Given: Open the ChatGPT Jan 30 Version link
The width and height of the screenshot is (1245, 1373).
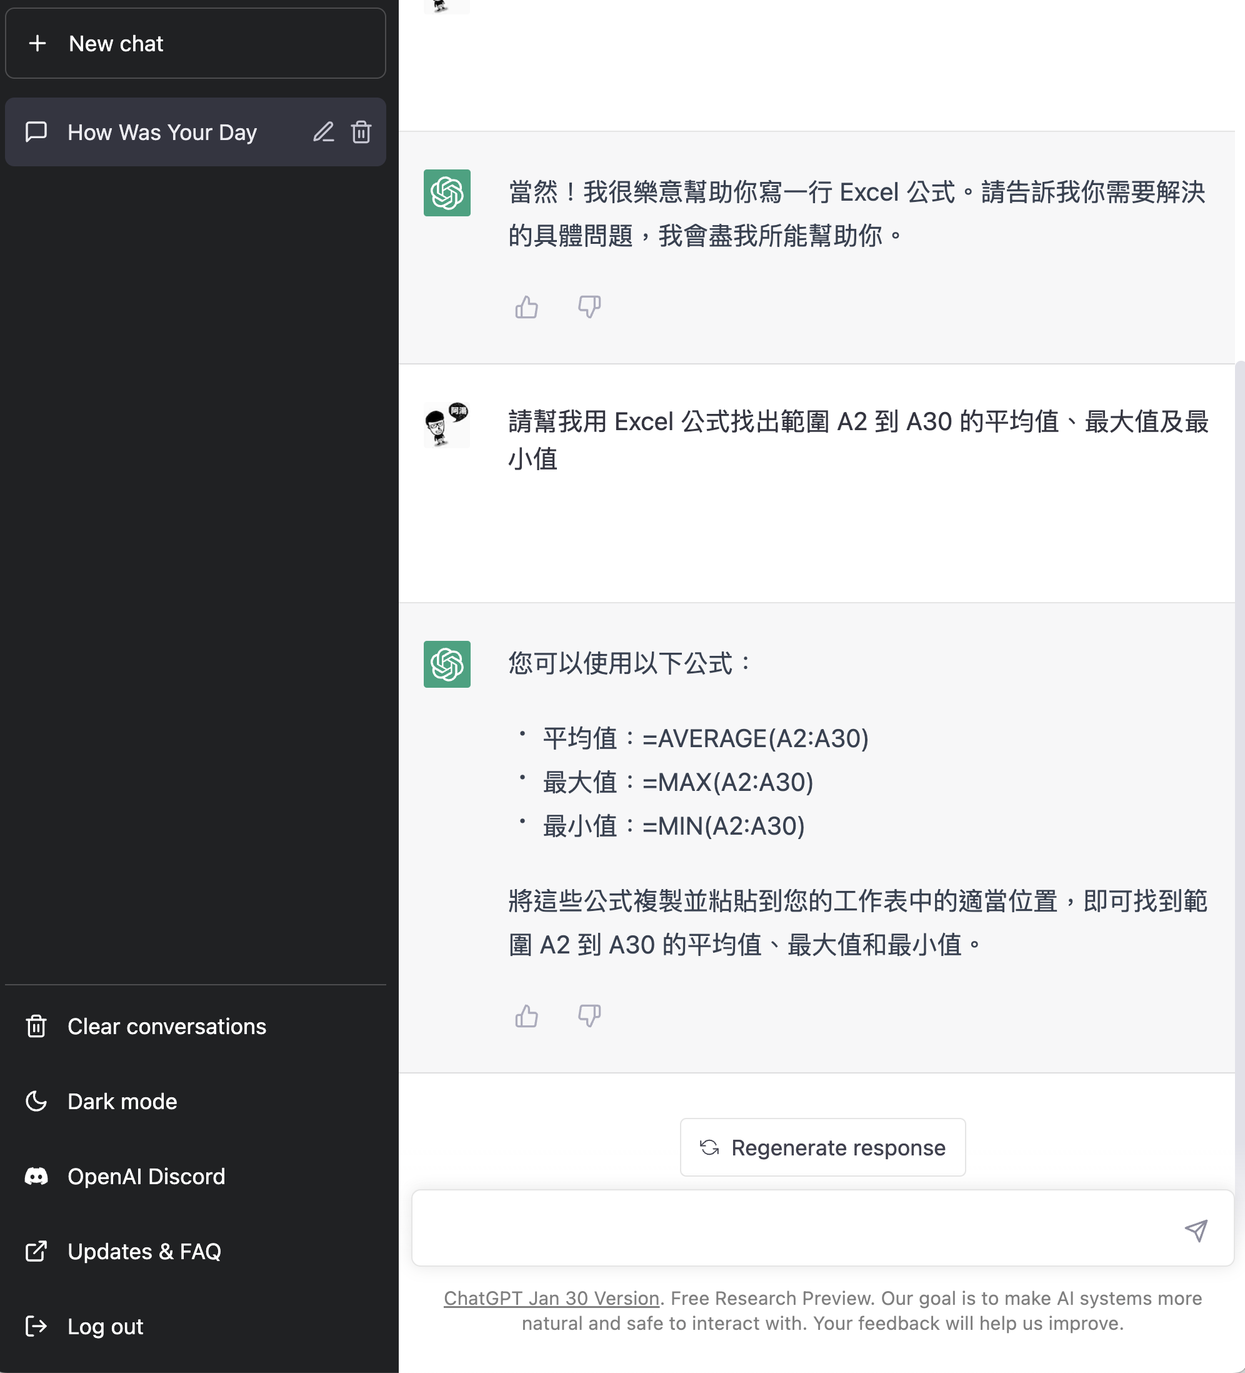Looking at the screenshot, I should (x=551, y=1298).
